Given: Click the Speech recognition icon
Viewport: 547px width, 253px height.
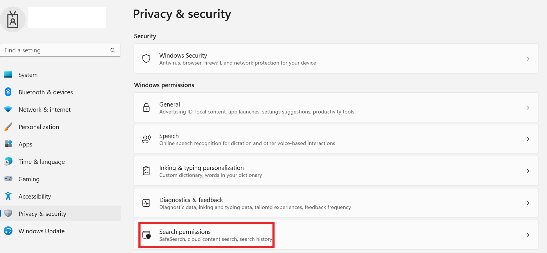Looking at the screenshot, I should coord(146,139).
